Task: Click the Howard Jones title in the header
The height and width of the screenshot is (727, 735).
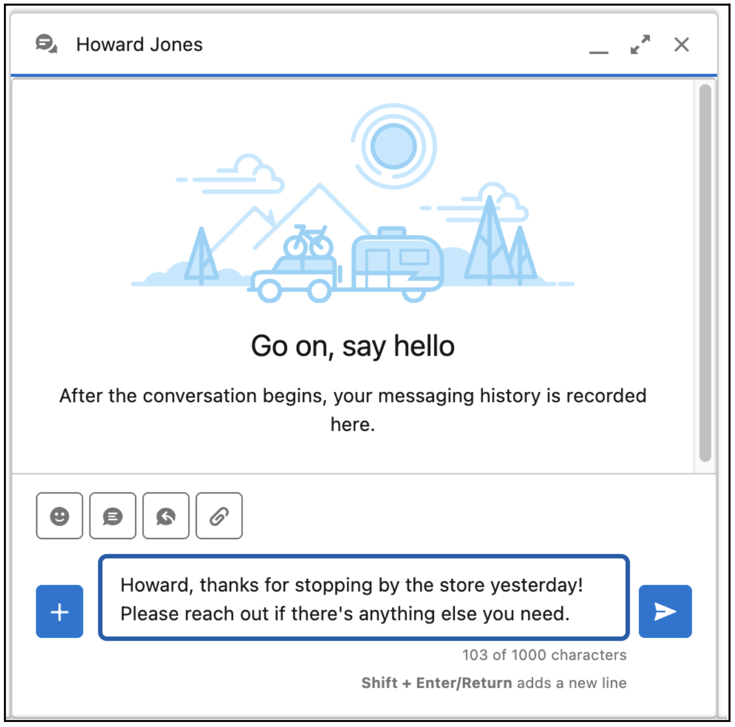Action: coord(140,44)
